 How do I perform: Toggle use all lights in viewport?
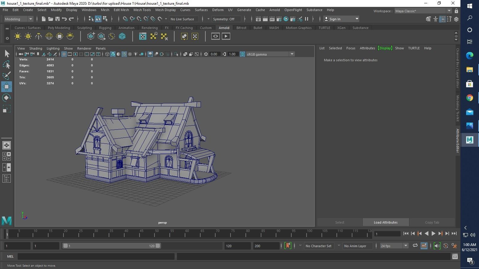[x=136, y=54]
